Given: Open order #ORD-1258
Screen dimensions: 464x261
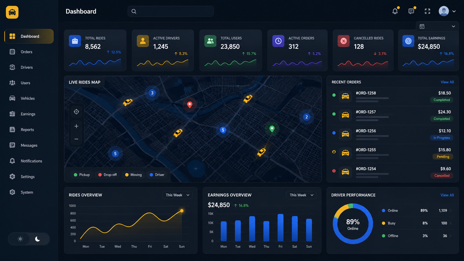Looking at the screenshot, I should [x=392, y=97].
